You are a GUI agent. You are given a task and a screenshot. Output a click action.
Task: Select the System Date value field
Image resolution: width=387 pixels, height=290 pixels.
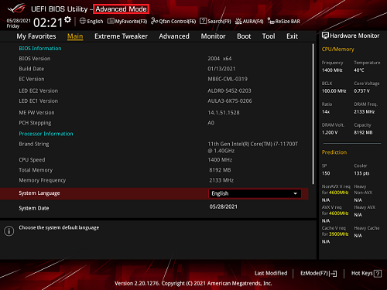point(224,206)
